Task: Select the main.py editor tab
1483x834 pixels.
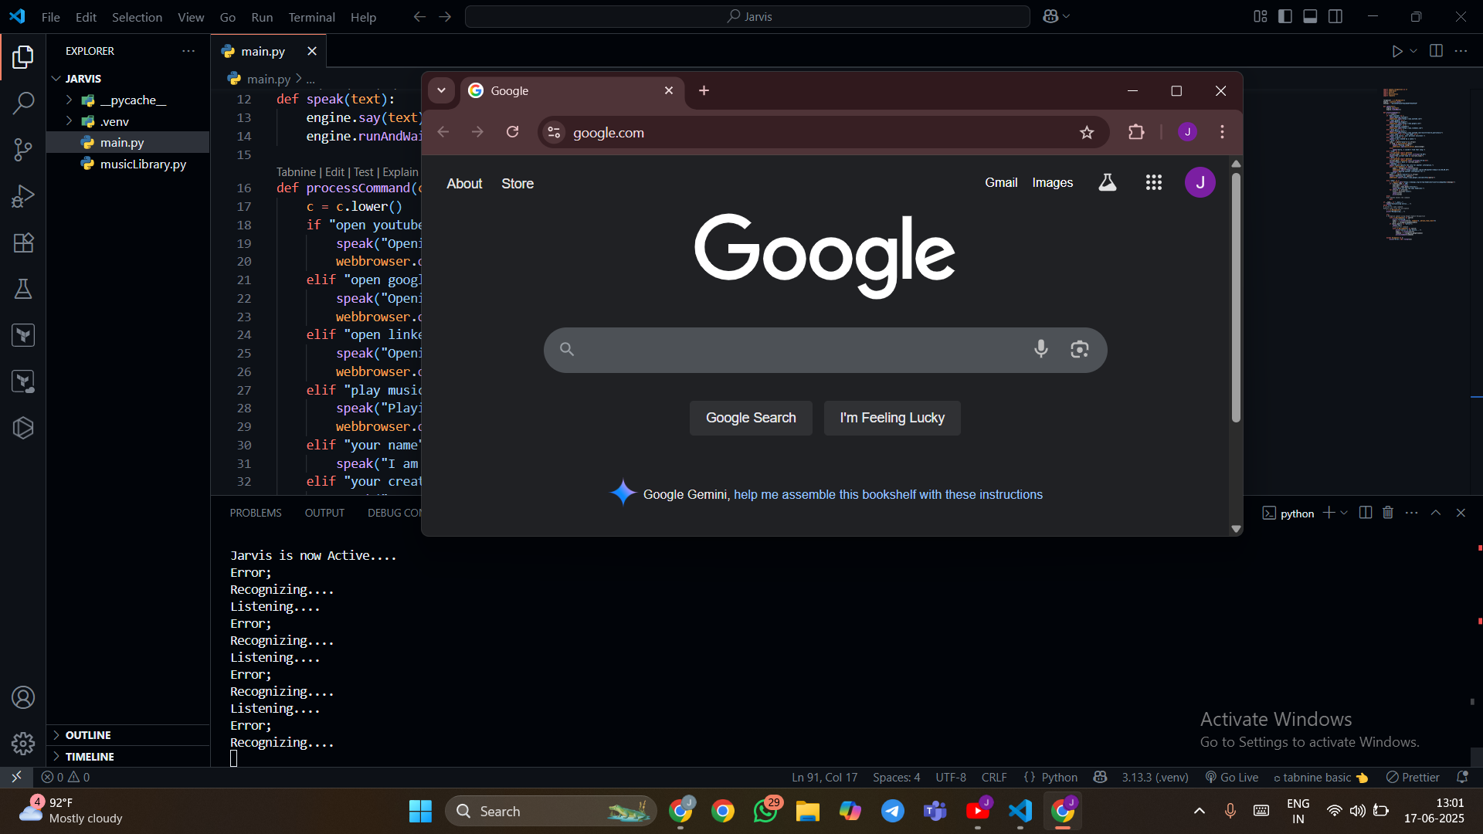Action: tap(263, 51)
